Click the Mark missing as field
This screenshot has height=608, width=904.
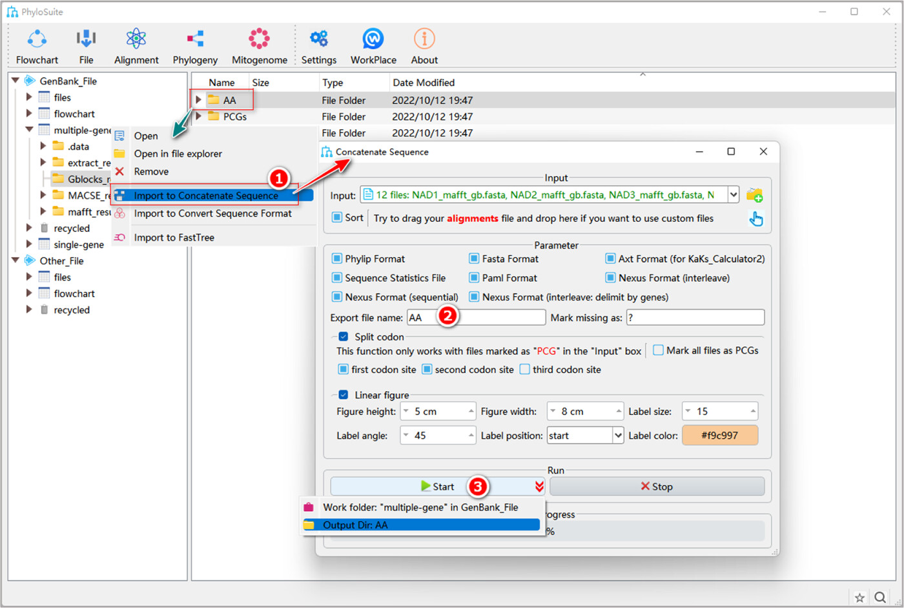(x=695, y=317)
